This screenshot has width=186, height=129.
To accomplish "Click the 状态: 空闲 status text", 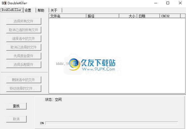I will click(53, 99).
